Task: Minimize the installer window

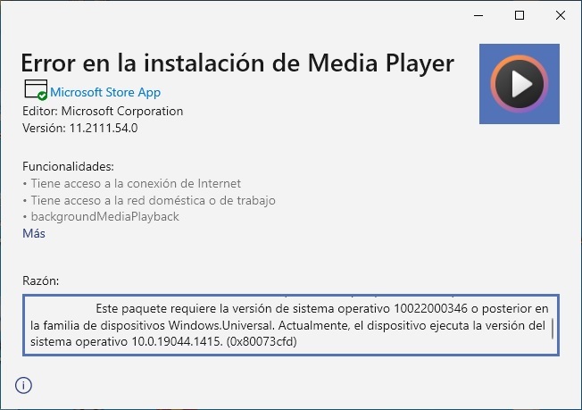Action: [x=478, y=15]
